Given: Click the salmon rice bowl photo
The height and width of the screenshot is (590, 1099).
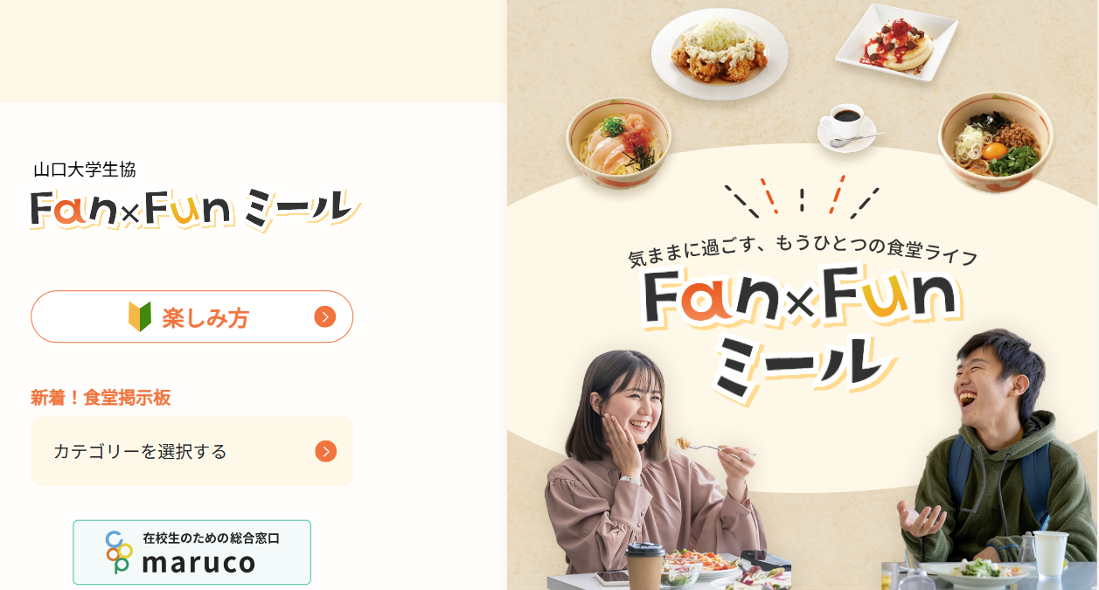Looking at the screenshot, I should click(619, 142).
